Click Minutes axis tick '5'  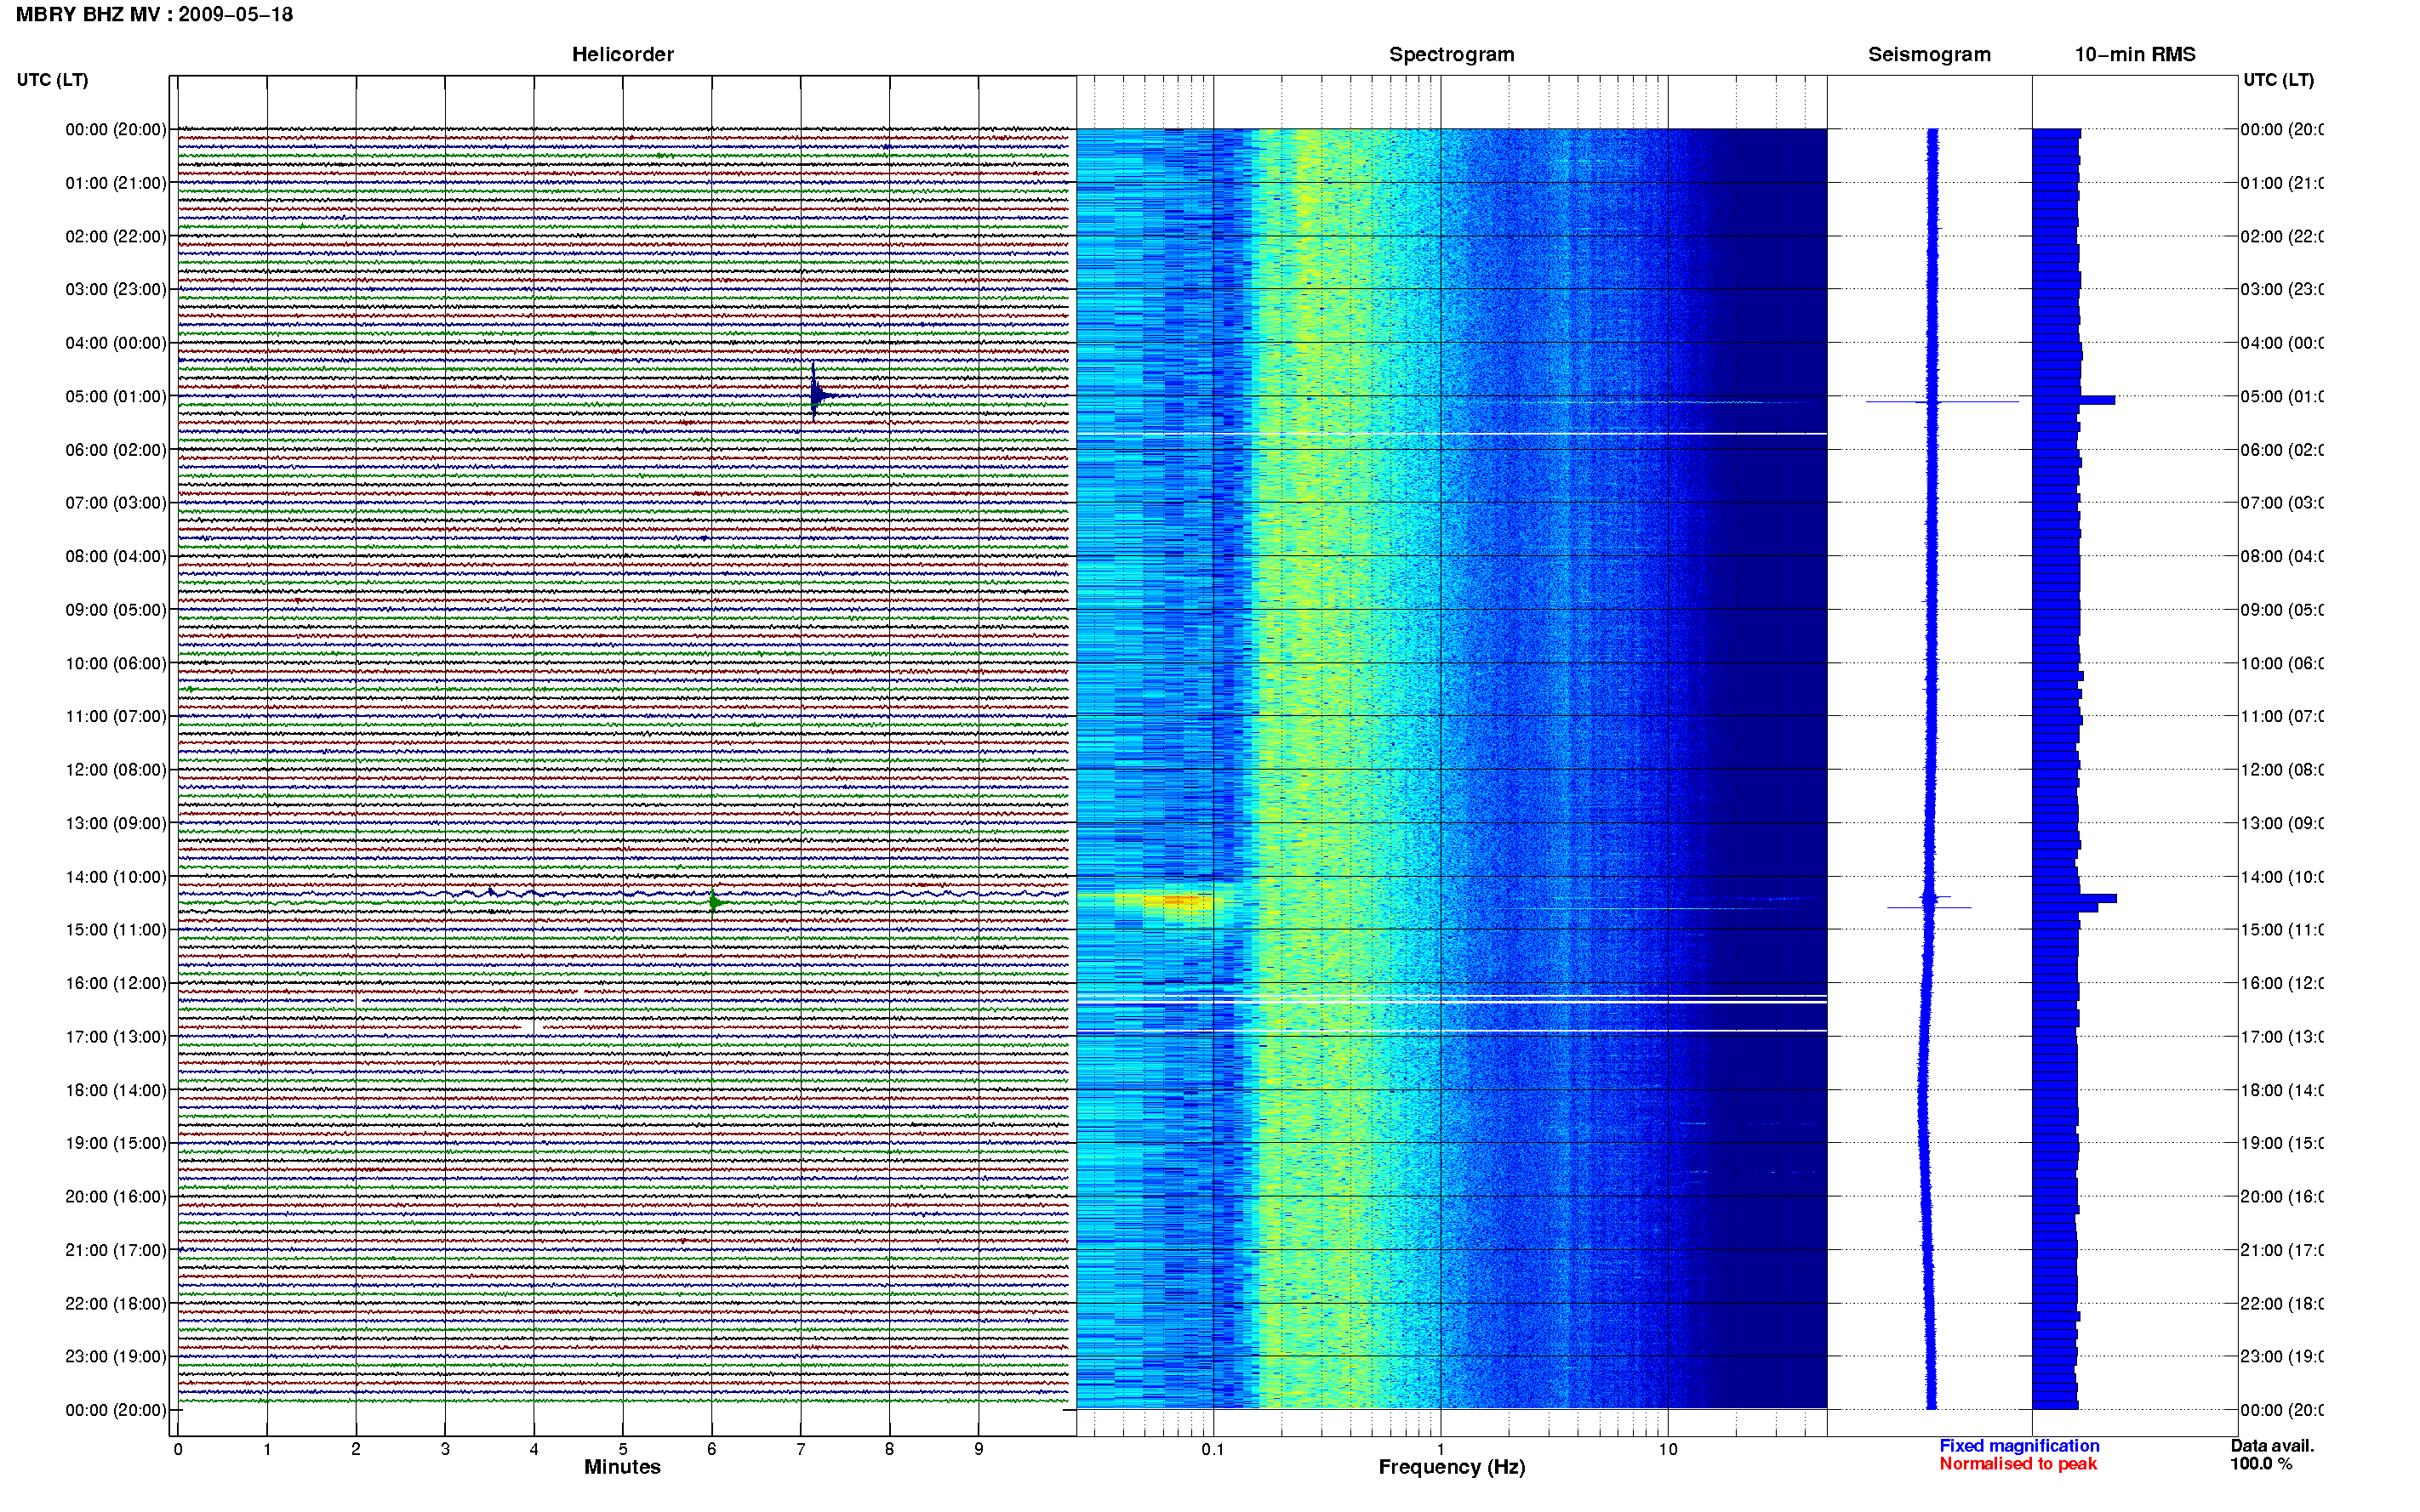tap(623, 1449)
